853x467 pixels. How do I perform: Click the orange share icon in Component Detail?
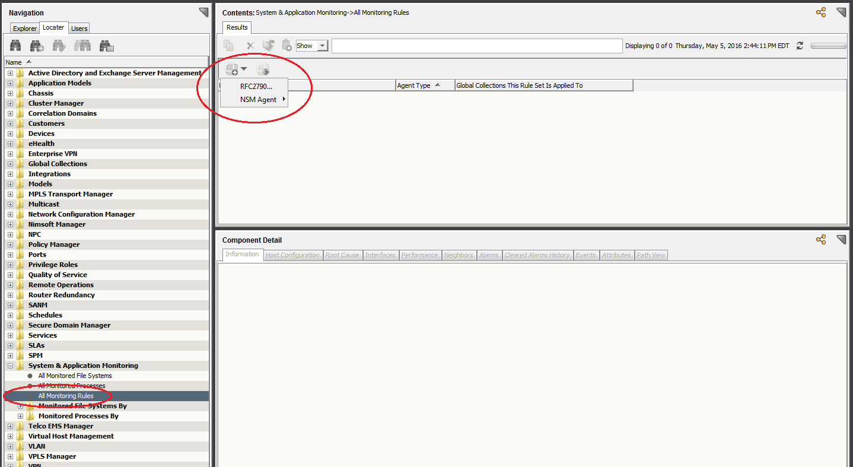coord(821,240)
